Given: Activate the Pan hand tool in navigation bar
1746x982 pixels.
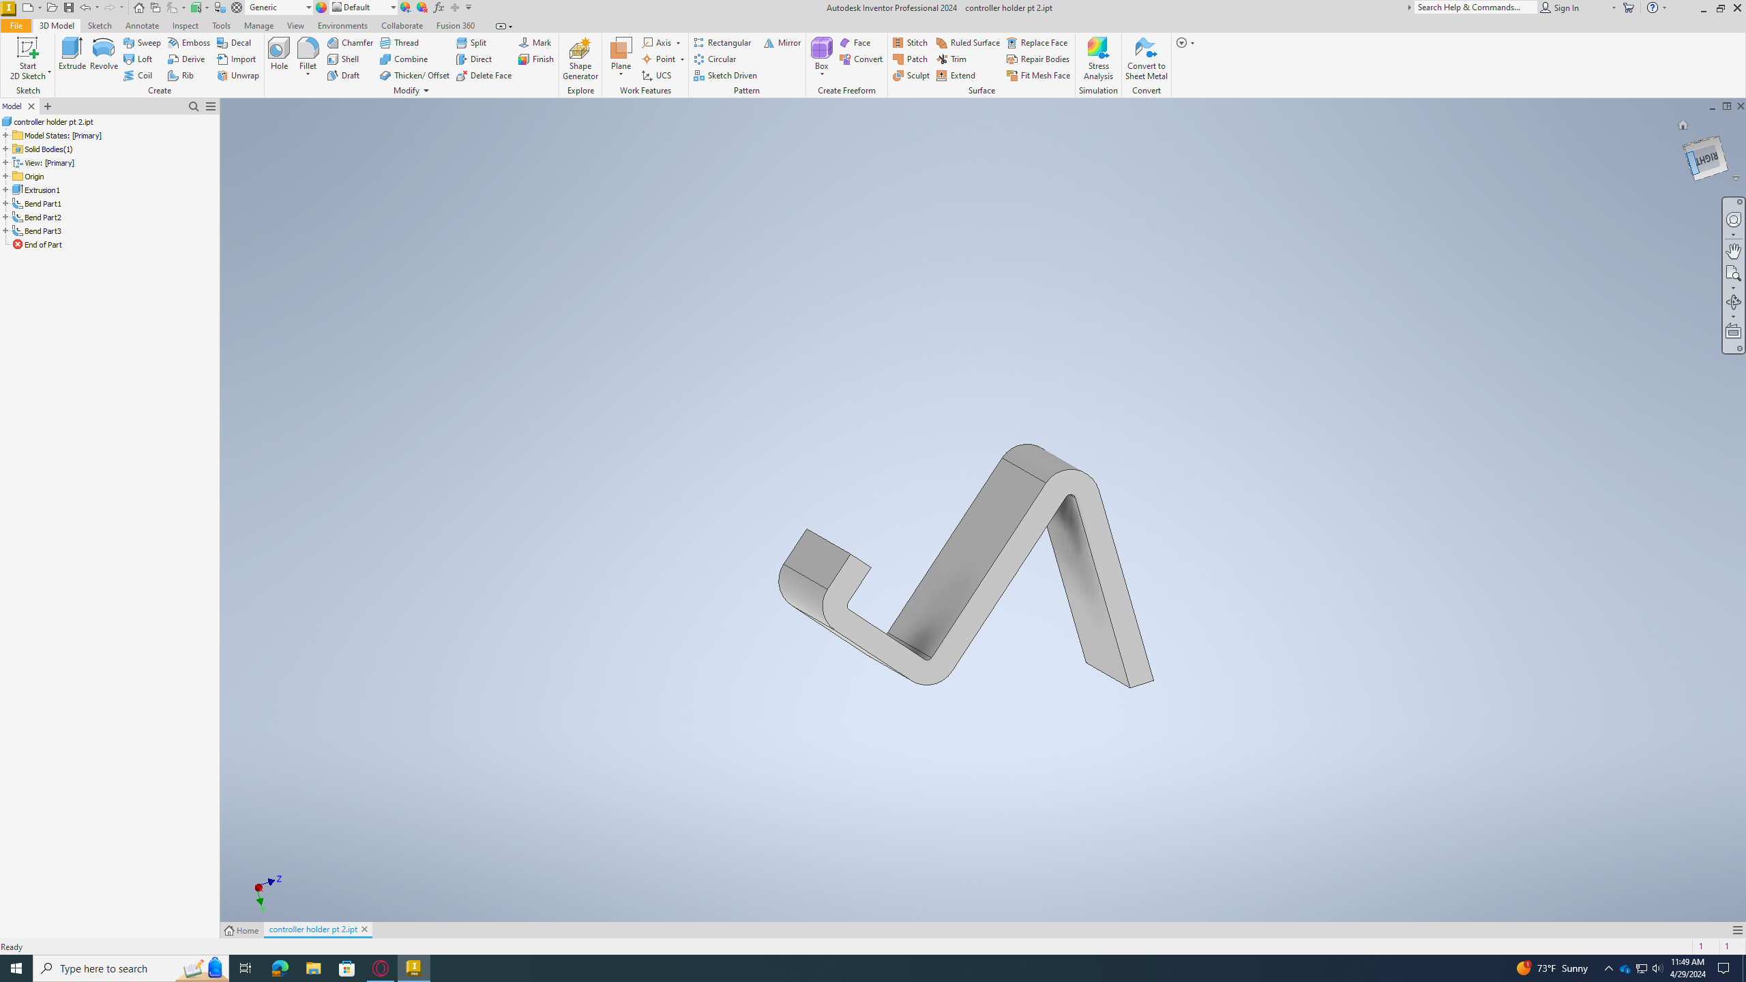Looking at the screenshot, I should [1733, 251].
